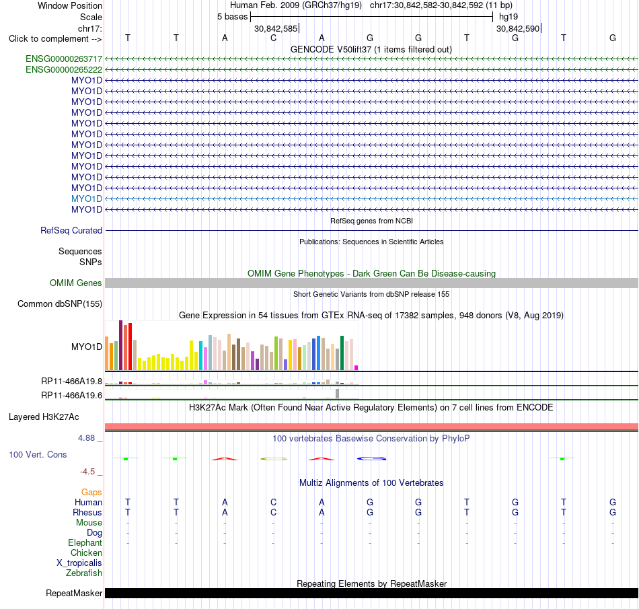Open the MYO1D GTEx expression bar chart
This screenshot has width=639, height=609.
tap(231, 345)
